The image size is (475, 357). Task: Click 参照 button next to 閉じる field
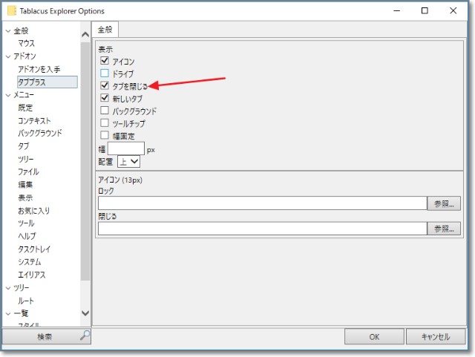[443, 229]
